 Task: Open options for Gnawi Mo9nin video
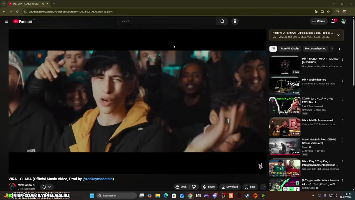coord(342,140)
